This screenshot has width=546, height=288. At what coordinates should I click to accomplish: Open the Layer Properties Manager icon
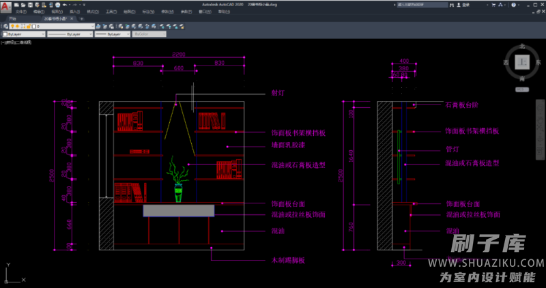point(5,26)
